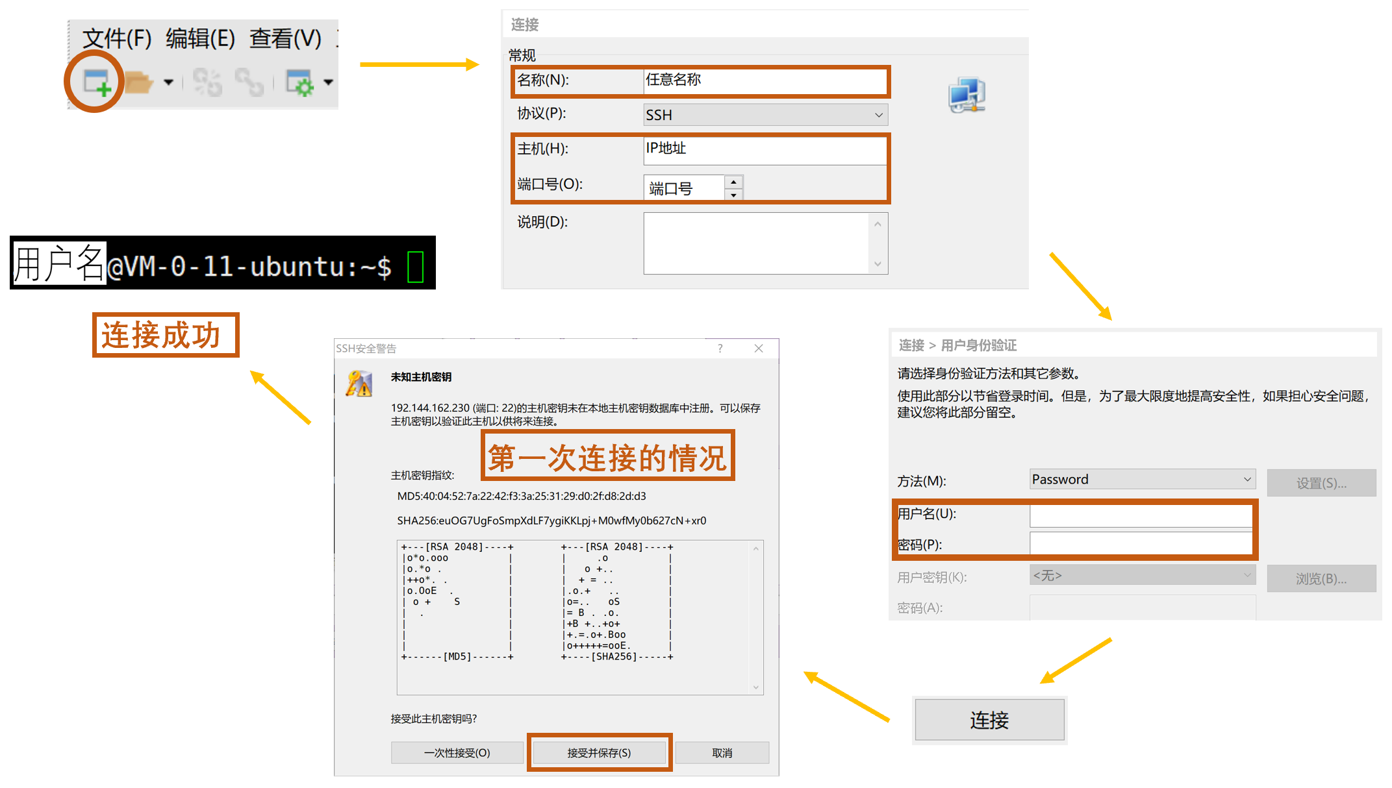
Task: Click the 浏览(B)... button
Action: click(x=1321, y=578)
